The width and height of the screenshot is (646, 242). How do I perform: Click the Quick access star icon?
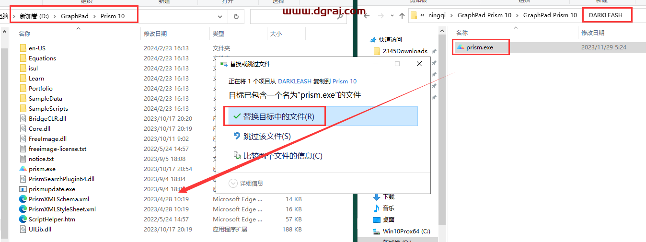pyautogui.click(x=374, y=39)
